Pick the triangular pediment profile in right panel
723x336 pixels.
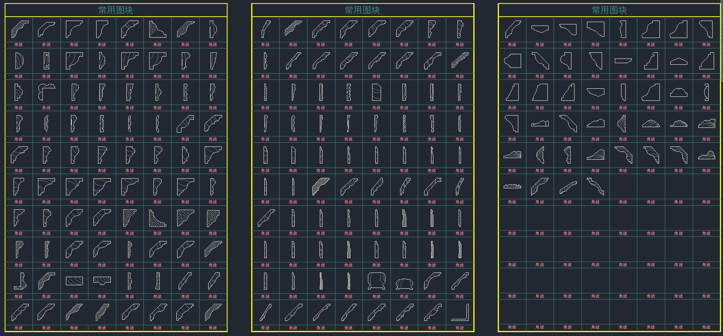tap(678, 61)
